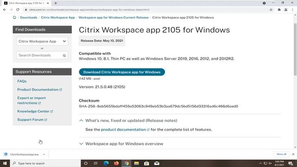The width and height of the screenshot is (297, 167).
Task: Close the Citrix Workspace app tab
Action: [x=48, y=3]
